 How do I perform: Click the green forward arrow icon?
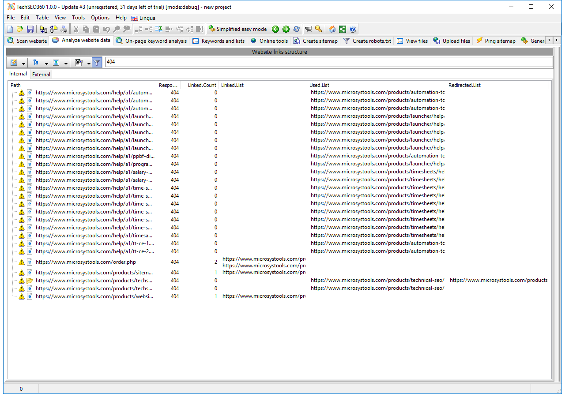click(x=286, y=29)
